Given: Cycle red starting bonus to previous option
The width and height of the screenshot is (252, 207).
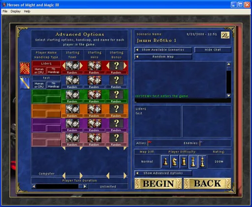Looking at the screenshot, I should [x=108, y=65].
